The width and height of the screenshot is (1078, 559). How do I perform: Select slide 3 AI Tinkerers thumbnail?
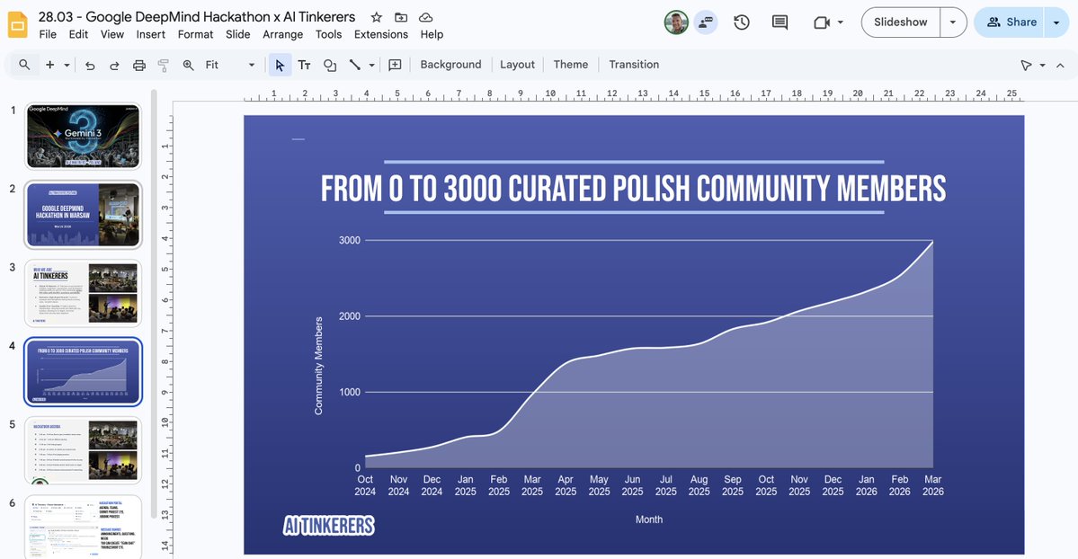tap(84, 293)
